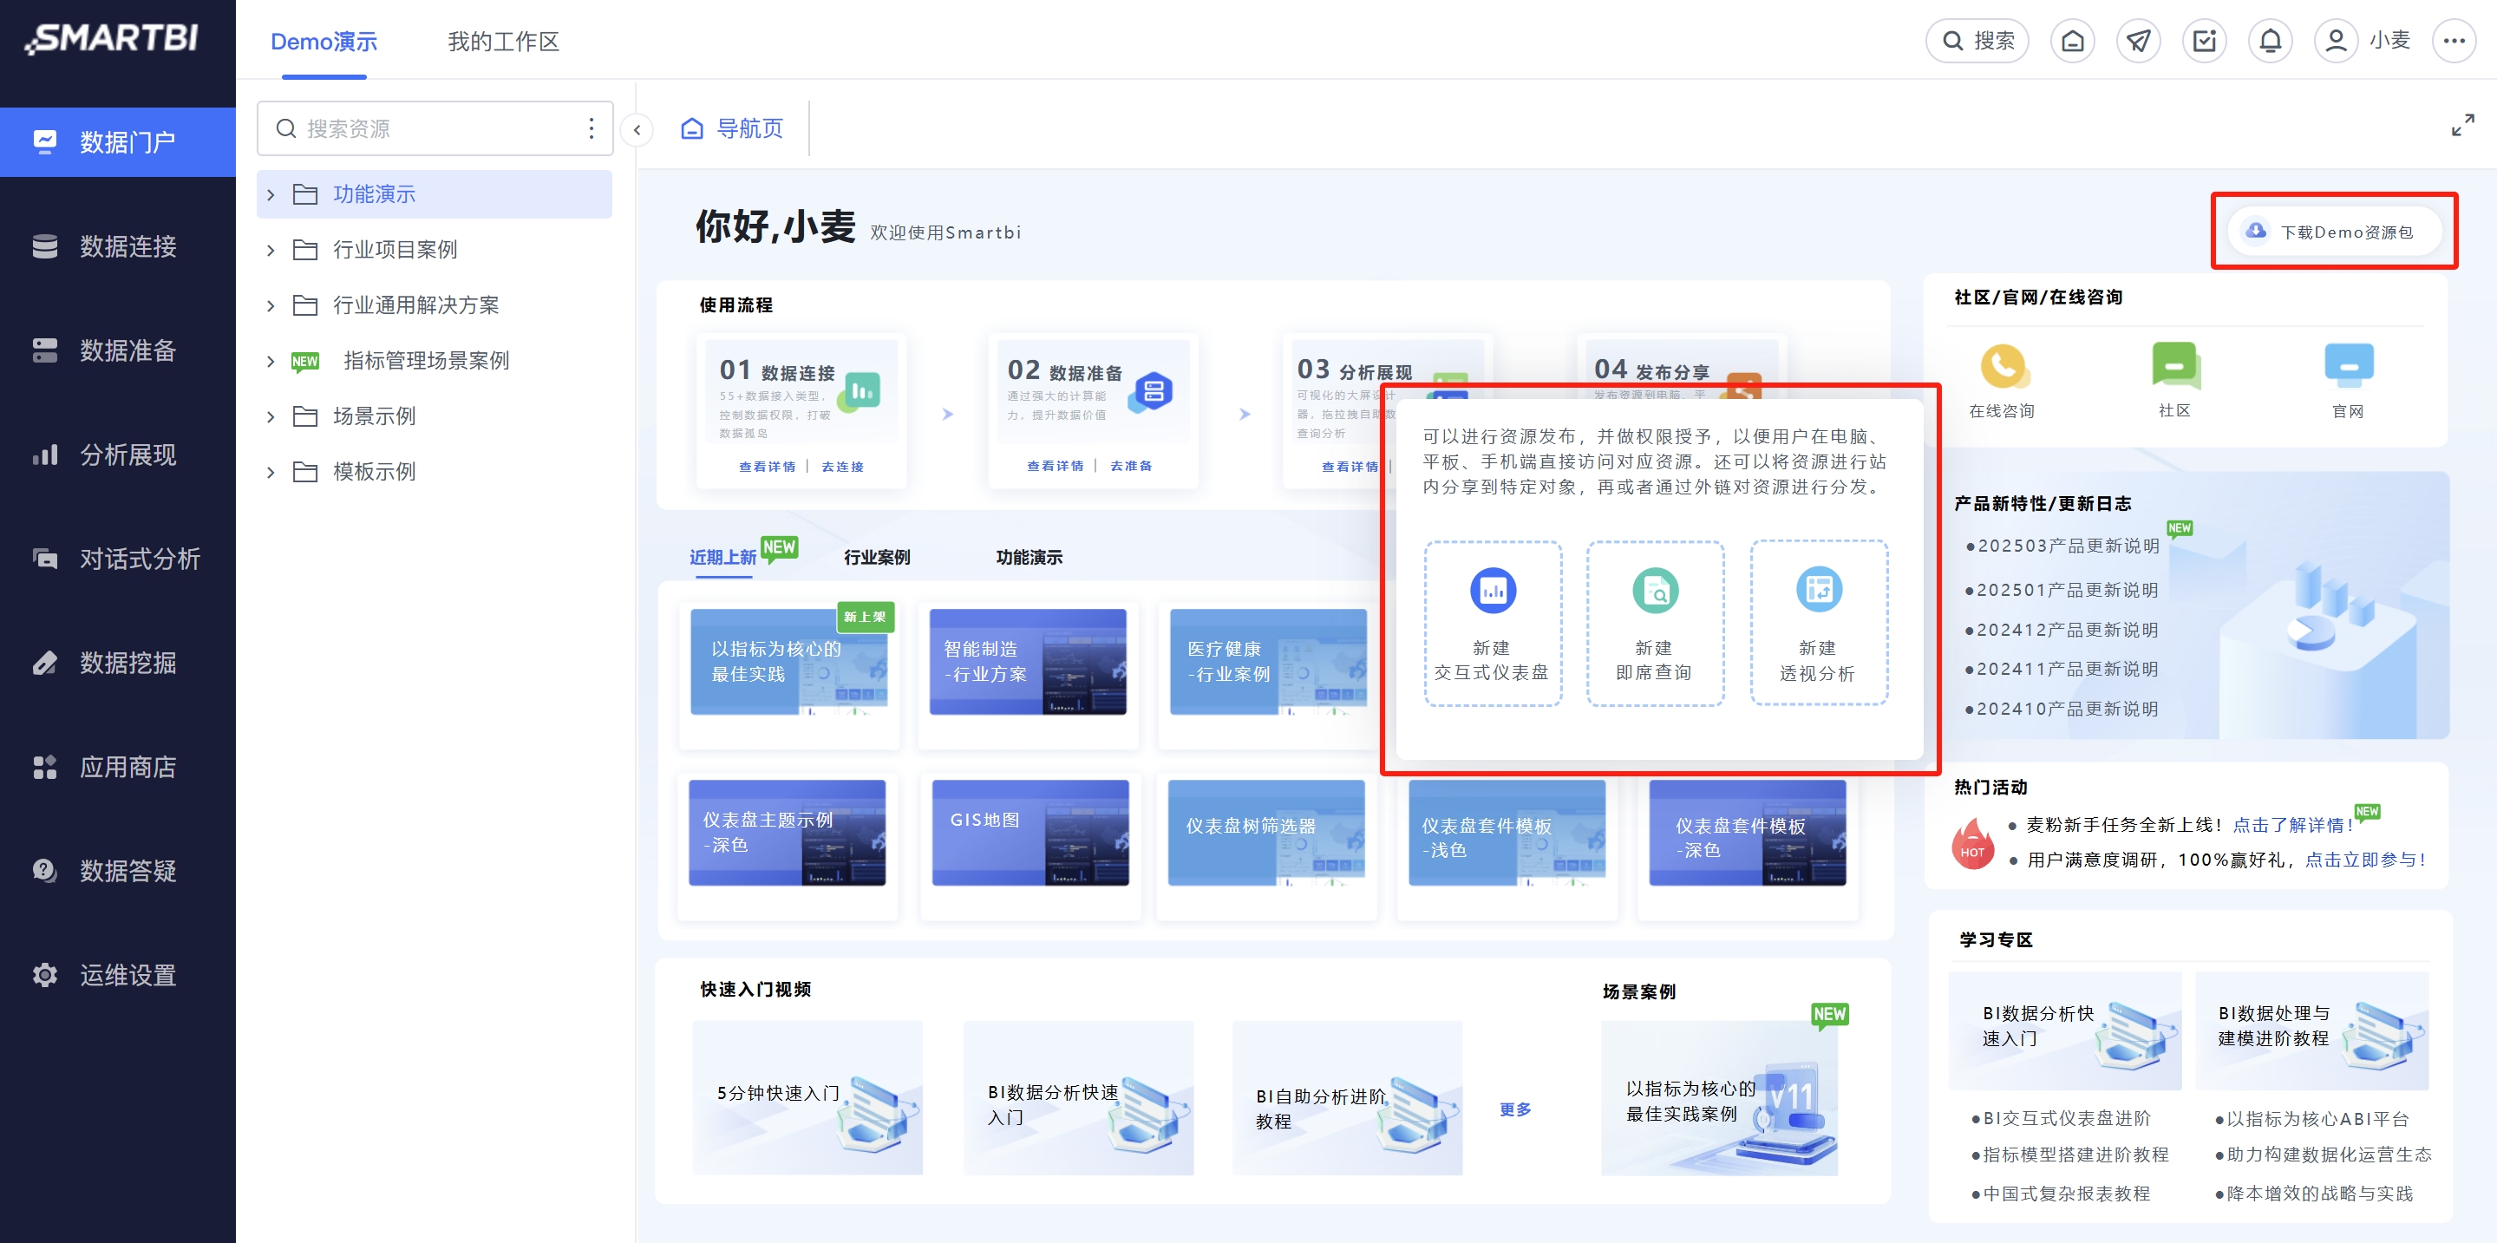Click the 搜索 button in top bar
Viewport: 2497px width, 1243px height.
[x=1977, y=41]
